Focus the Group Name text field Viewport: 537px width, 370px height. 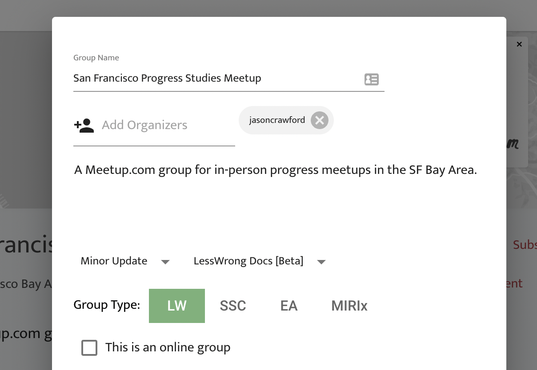click(x=213, y=79)
